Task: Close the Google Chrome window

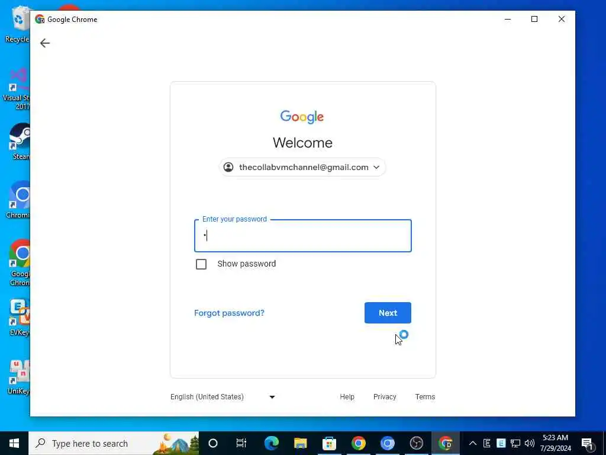Action: pos(562,19)
